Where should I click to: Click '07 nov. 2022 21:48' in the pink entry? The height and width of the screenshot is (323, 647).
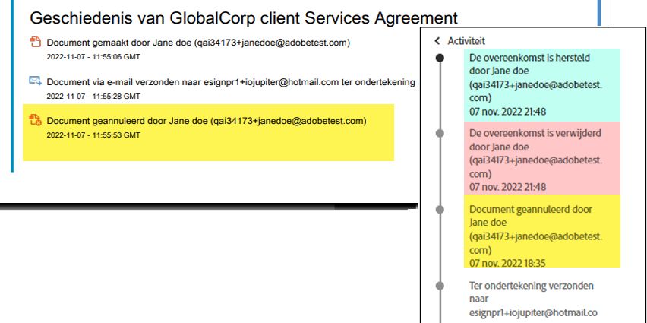507,187
